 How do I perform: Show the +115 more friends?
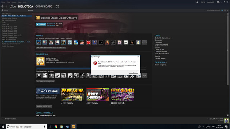pyautogui.click(x=144, y=43)
